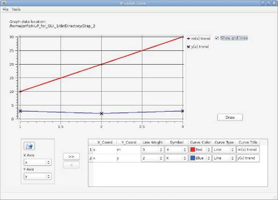Expand Symbol dropdown in row 1

tap(176, 149)
